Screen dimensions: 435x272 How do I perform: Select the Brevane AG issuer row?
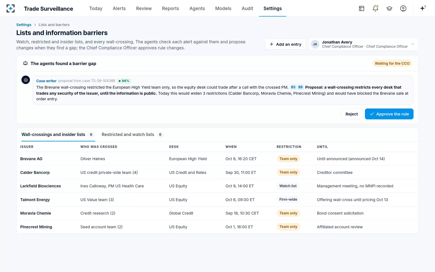point(217,159)
